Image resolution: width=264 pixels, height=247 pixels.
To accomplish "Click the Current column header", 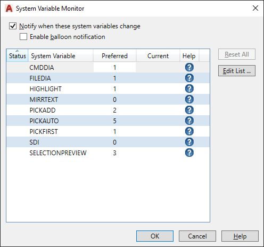I will tap(158, 55).
